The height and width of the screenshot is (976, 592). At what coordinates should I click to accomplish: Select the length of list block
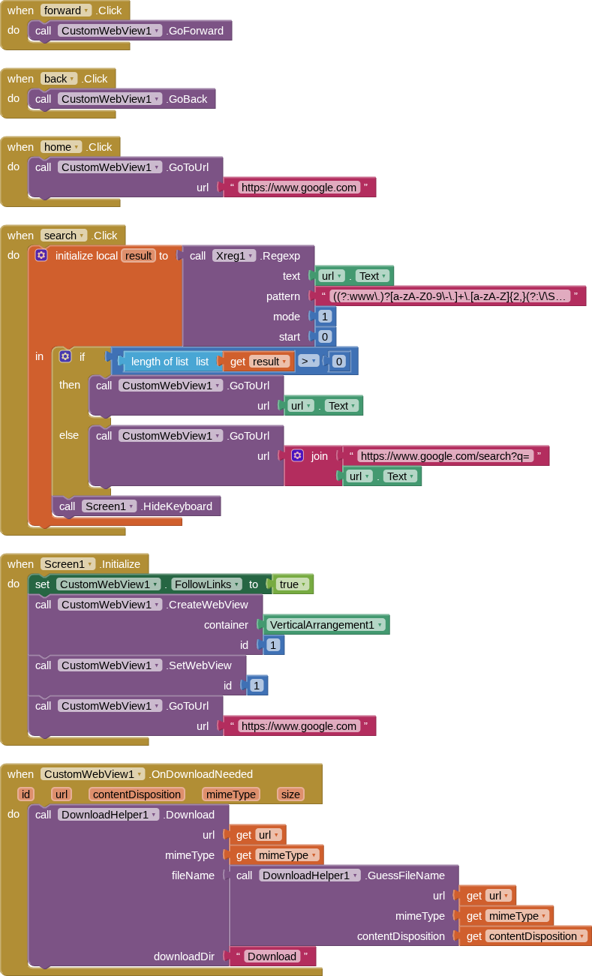point(159,362)
